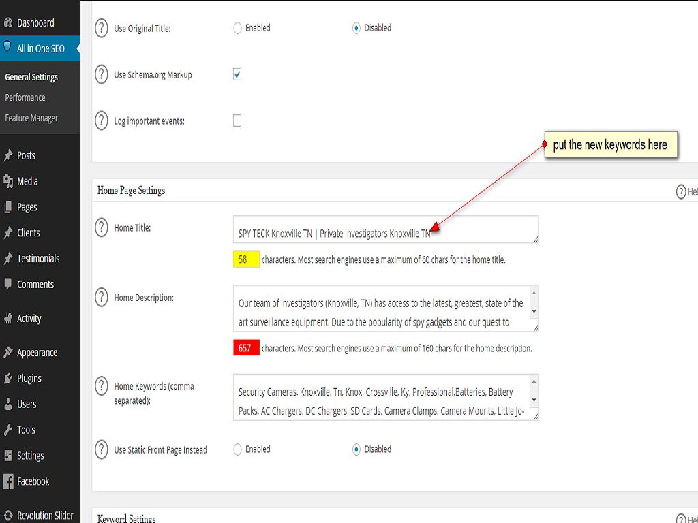This screenshot has width=698, height=523.
Task: Click help icon beside Home Description
Action: click(x=102, y=297)
